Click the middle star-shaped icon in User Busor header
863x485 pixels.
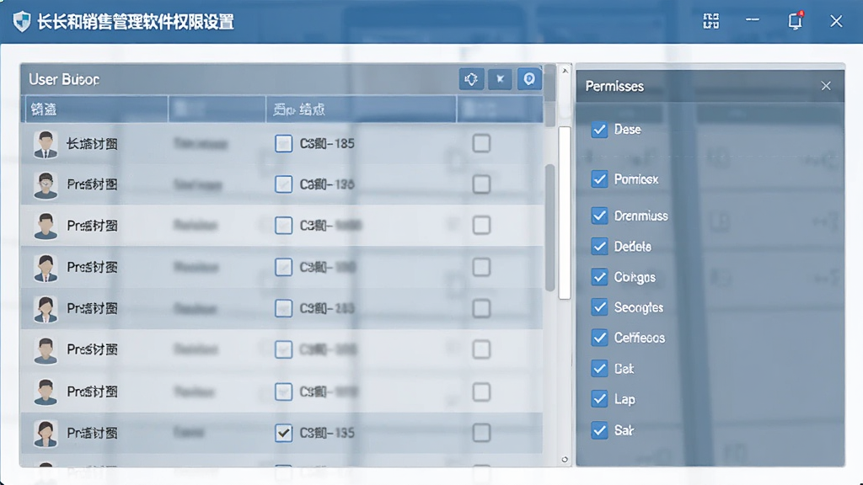click(500, 79)
